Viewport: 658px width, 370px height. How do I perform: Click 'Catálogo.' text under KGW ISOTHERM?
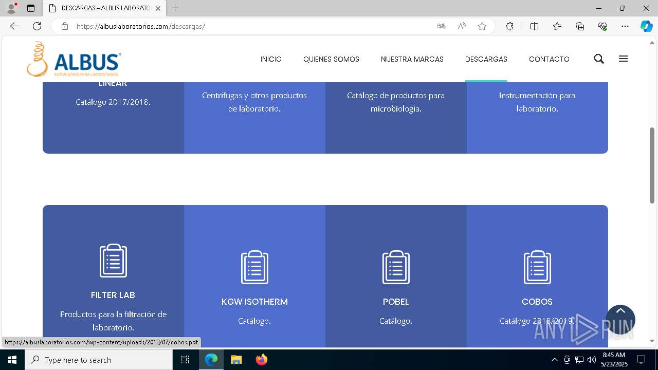pyautogui.click(x=254, y=321)
